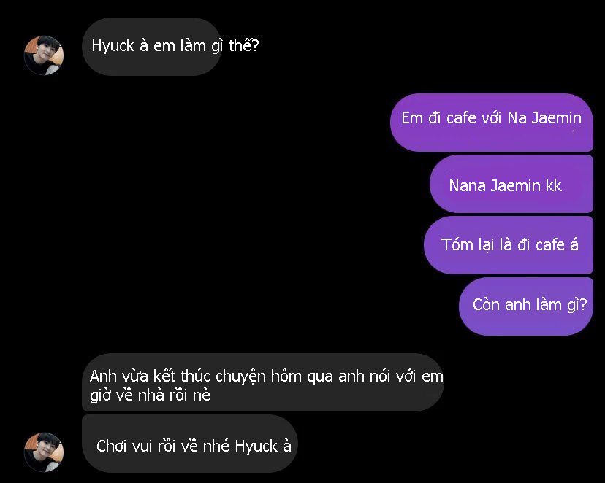Image resolution: width=605 pixels, height=483 pixels.
Task: Open the sender's avatar beside the first message
Action: (44, 55)
